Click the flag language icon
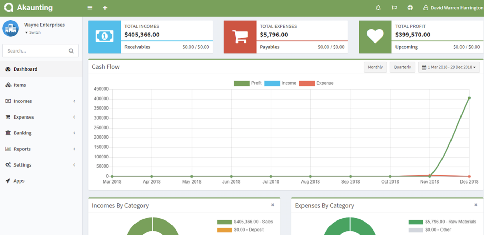Viewport: 484px width, 235px height. click(394, 7)
